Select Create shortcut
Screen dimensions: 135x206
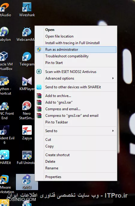coord(76,155)
